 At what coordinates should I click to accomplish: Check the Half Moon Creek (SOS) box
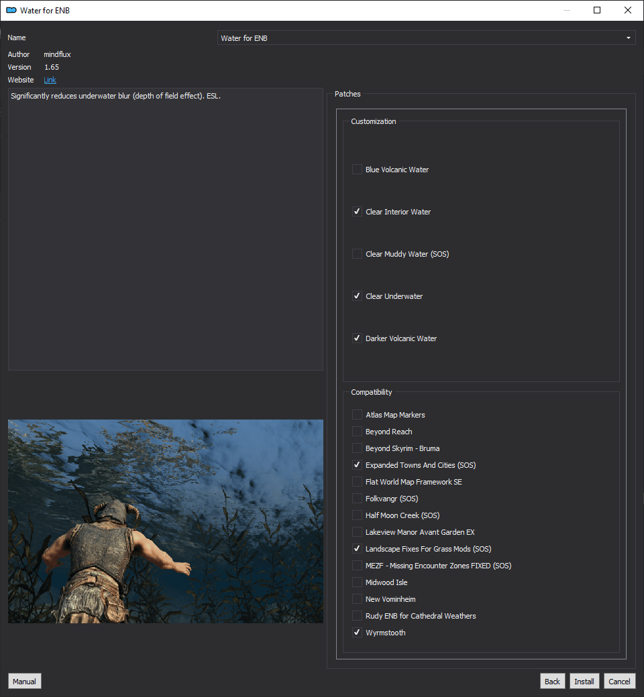357,515
